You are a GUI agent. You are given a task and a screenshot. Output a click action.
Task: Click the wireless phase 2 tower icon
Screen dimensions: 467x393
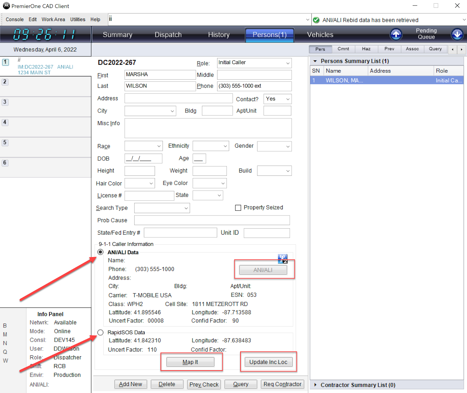click(x=282, y=258)
